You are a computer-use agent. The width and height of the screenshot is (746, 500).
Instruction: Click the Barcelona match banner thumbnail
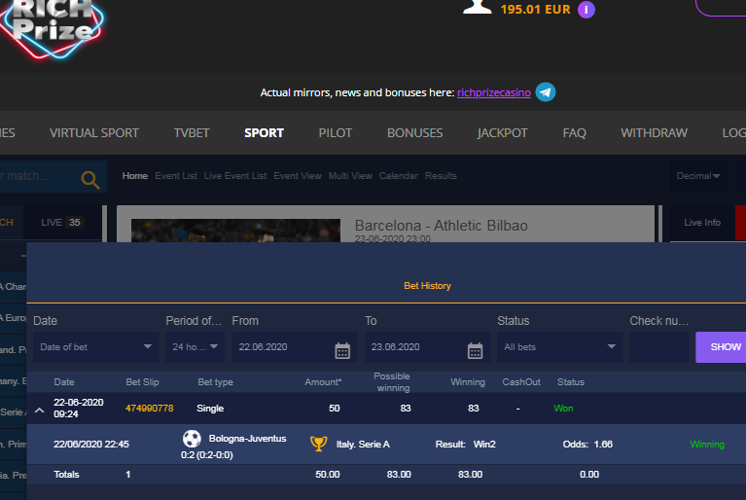(x=235, y=231)
